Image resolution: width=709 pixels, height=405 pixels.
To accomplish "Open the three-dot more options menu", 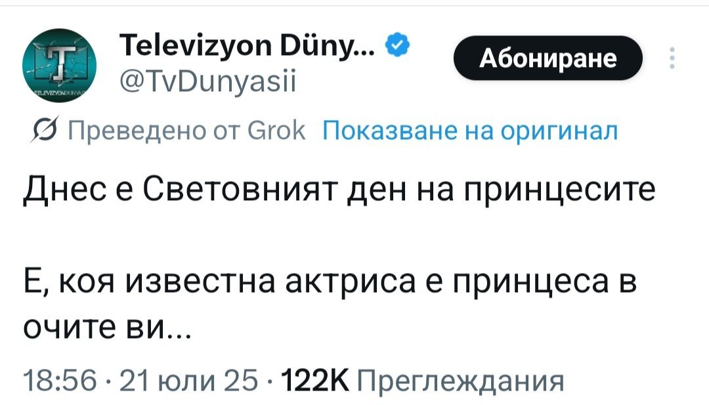I will [671, 59].
